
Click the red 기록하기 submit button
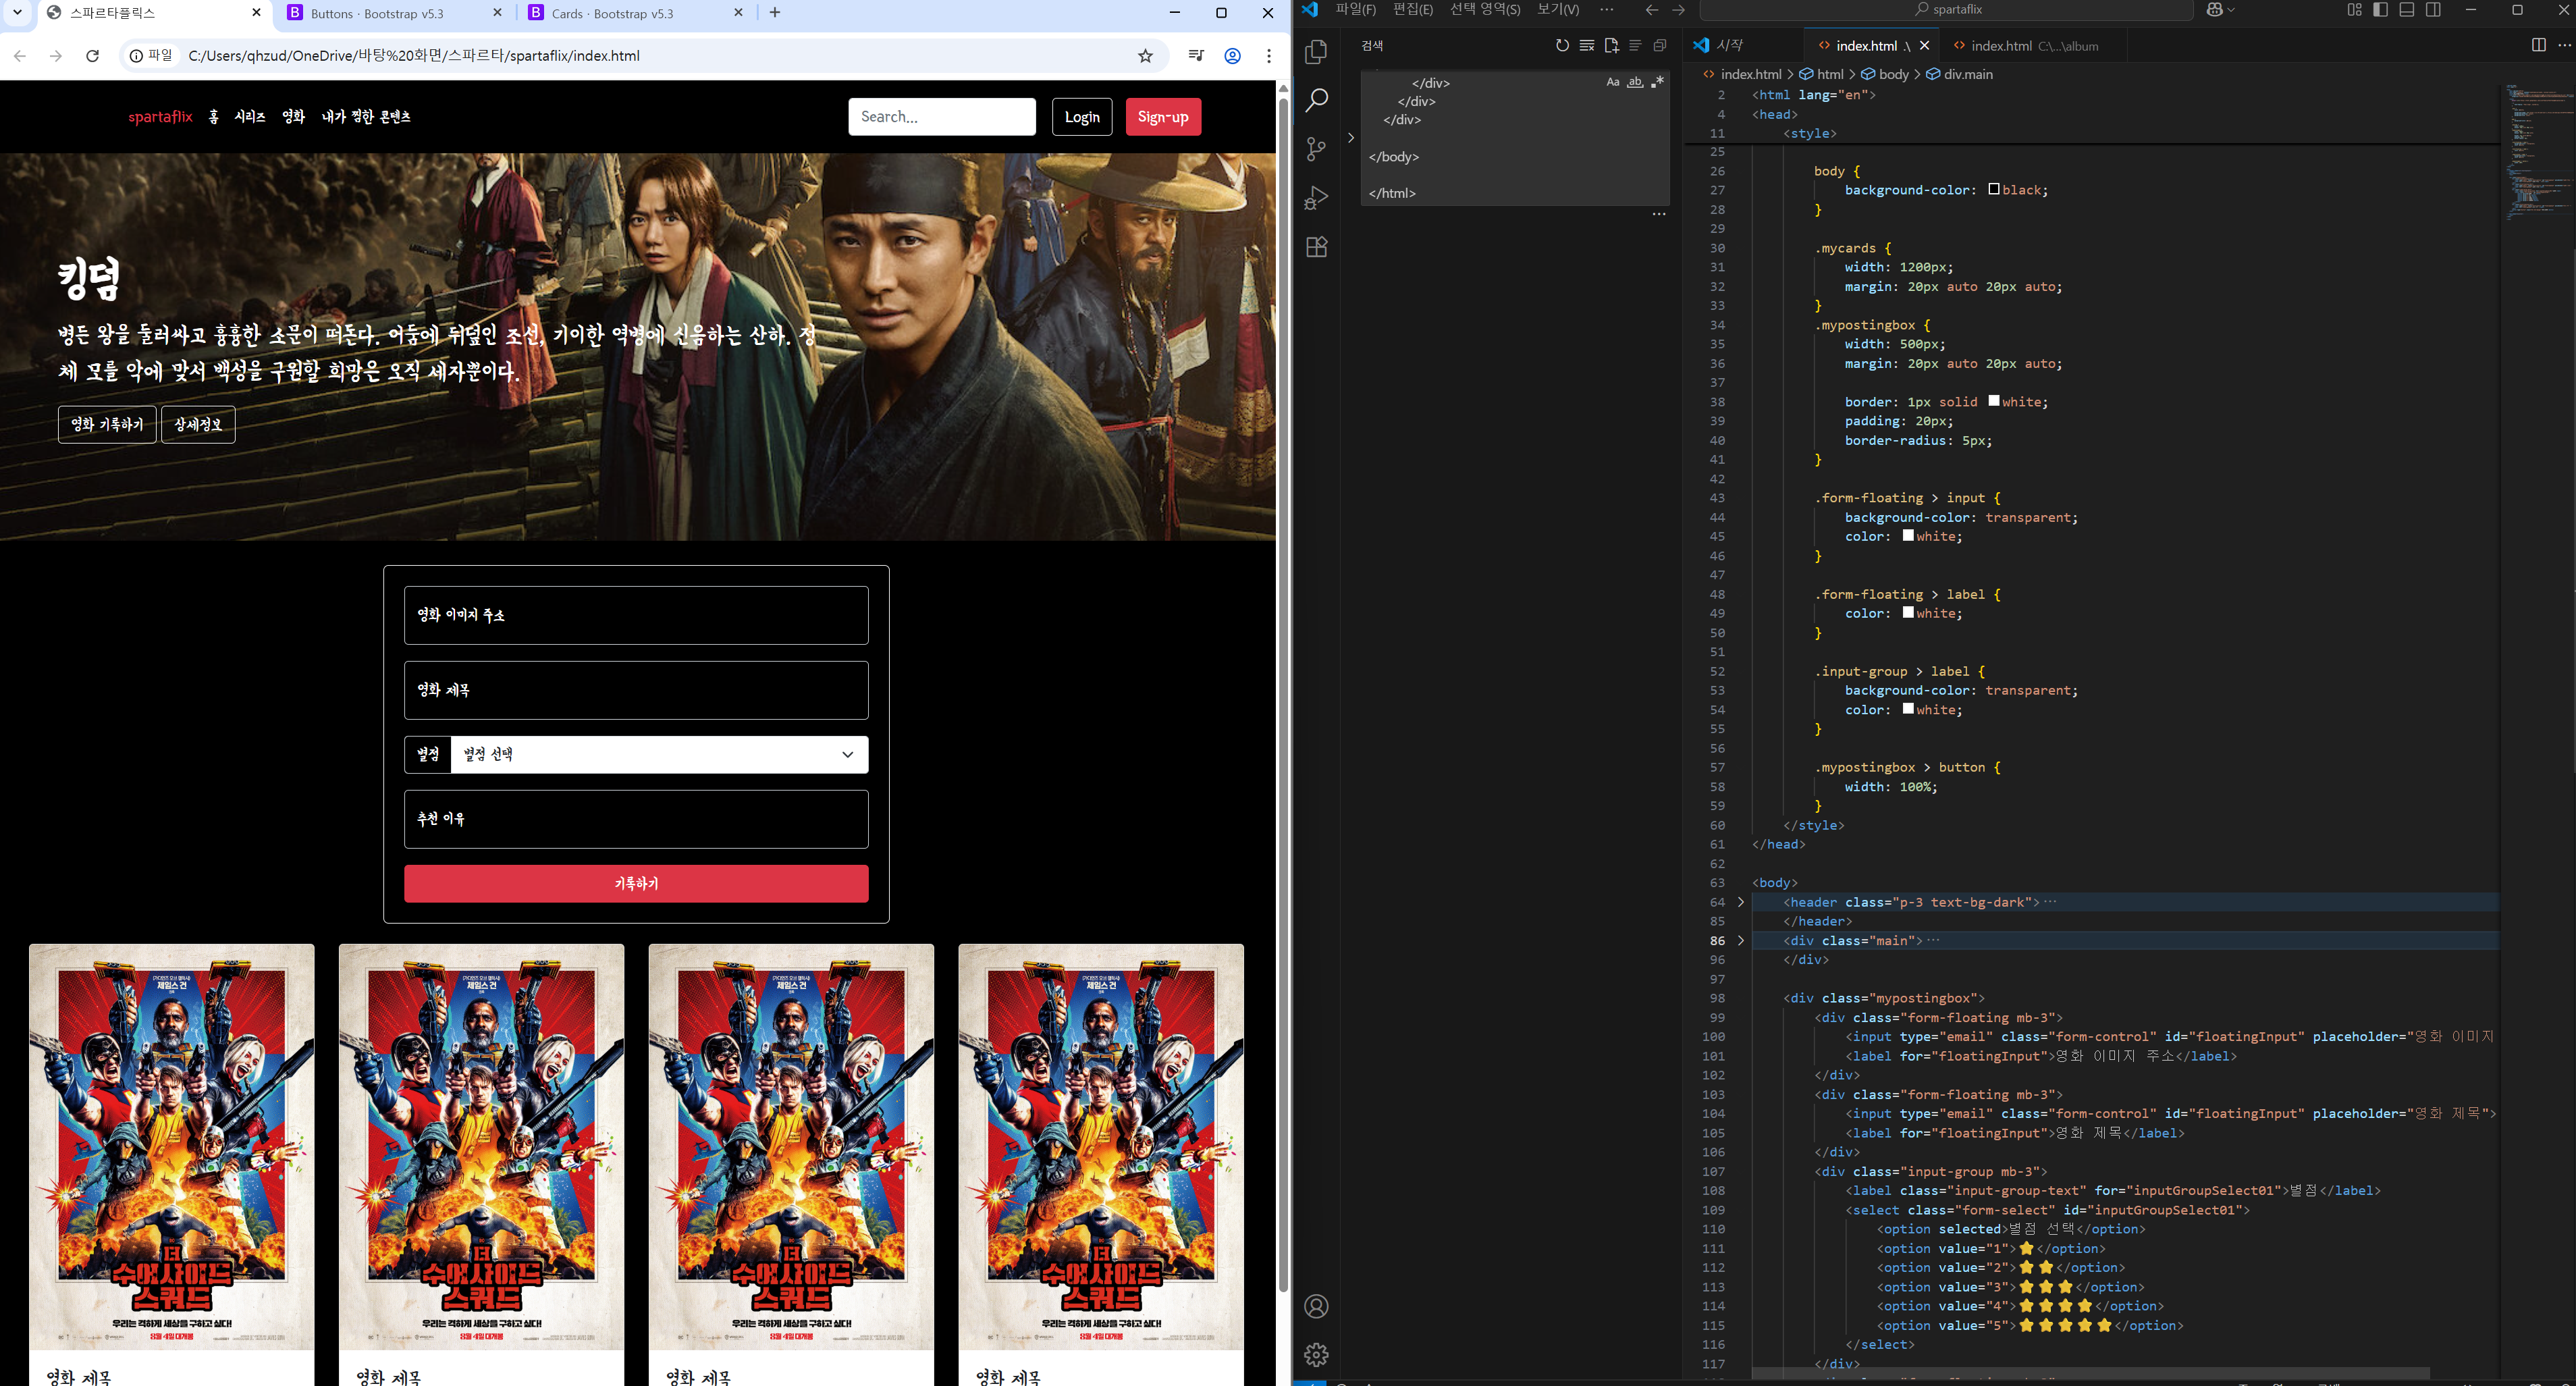(636, 884)
